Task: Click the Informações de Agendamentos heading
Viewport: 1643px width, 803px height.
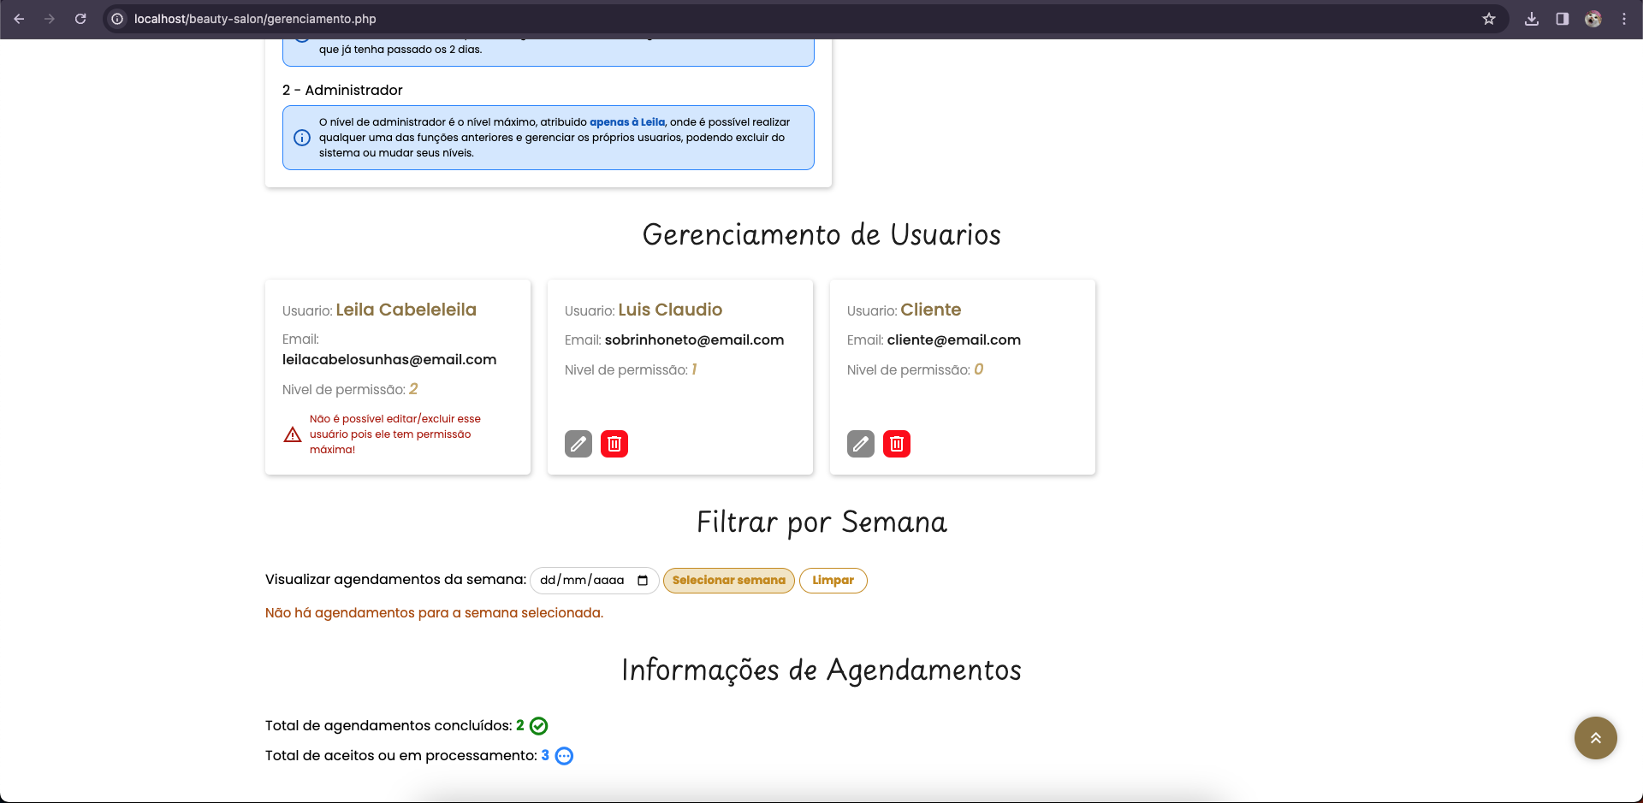Action: coord(821,670)
